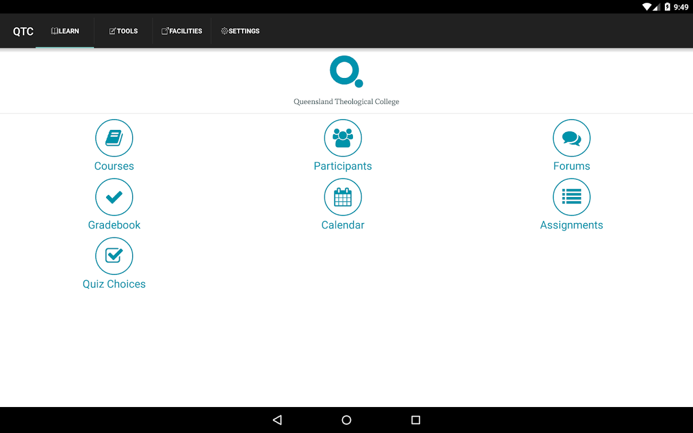Screen dimensions: 693x433
Task: Switch to the SETTINGS tab
Action: (240, 31)
